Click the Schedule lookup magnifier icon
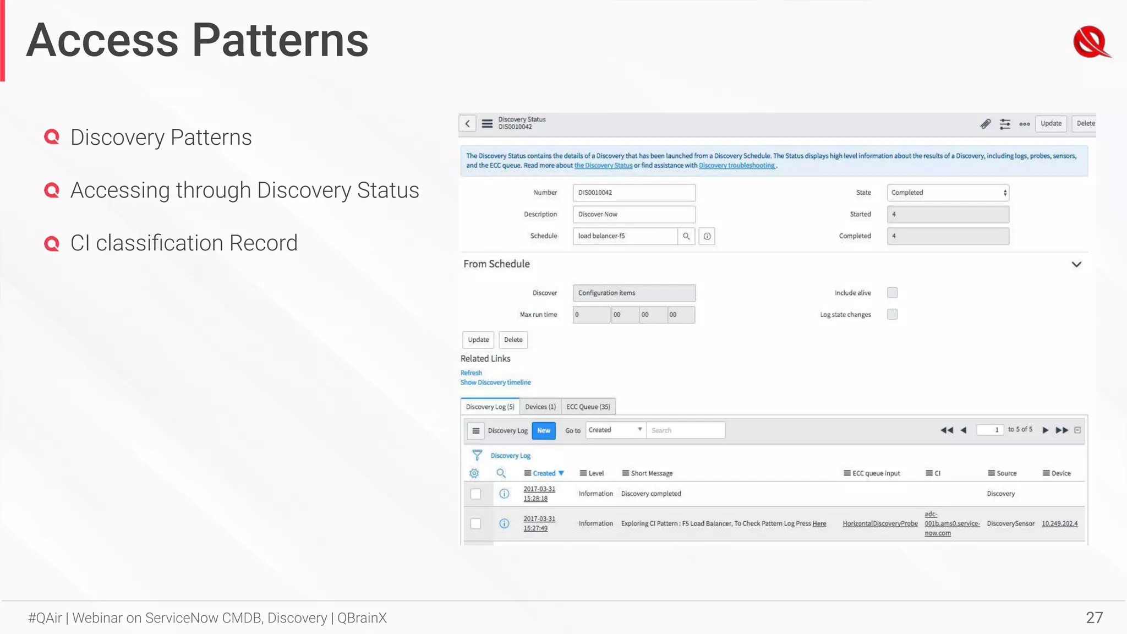This screenshot has height=634, width=1127. pyautogui.click(x=686, y=236)
